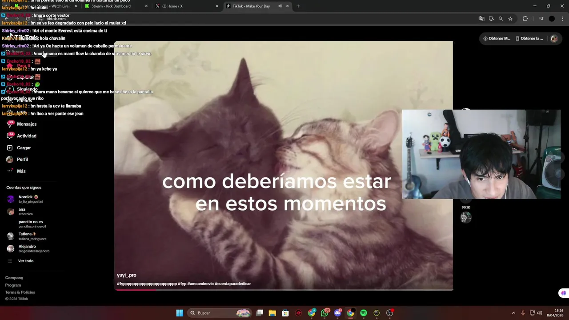569x320 pixels.
Task: Open the TikTok profile avatar menu
Action: pyautogui.click(x=554, y=39)
